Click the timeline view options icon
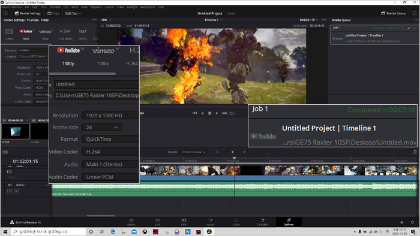Screen dimensions: 420x236 coord(5,152)
